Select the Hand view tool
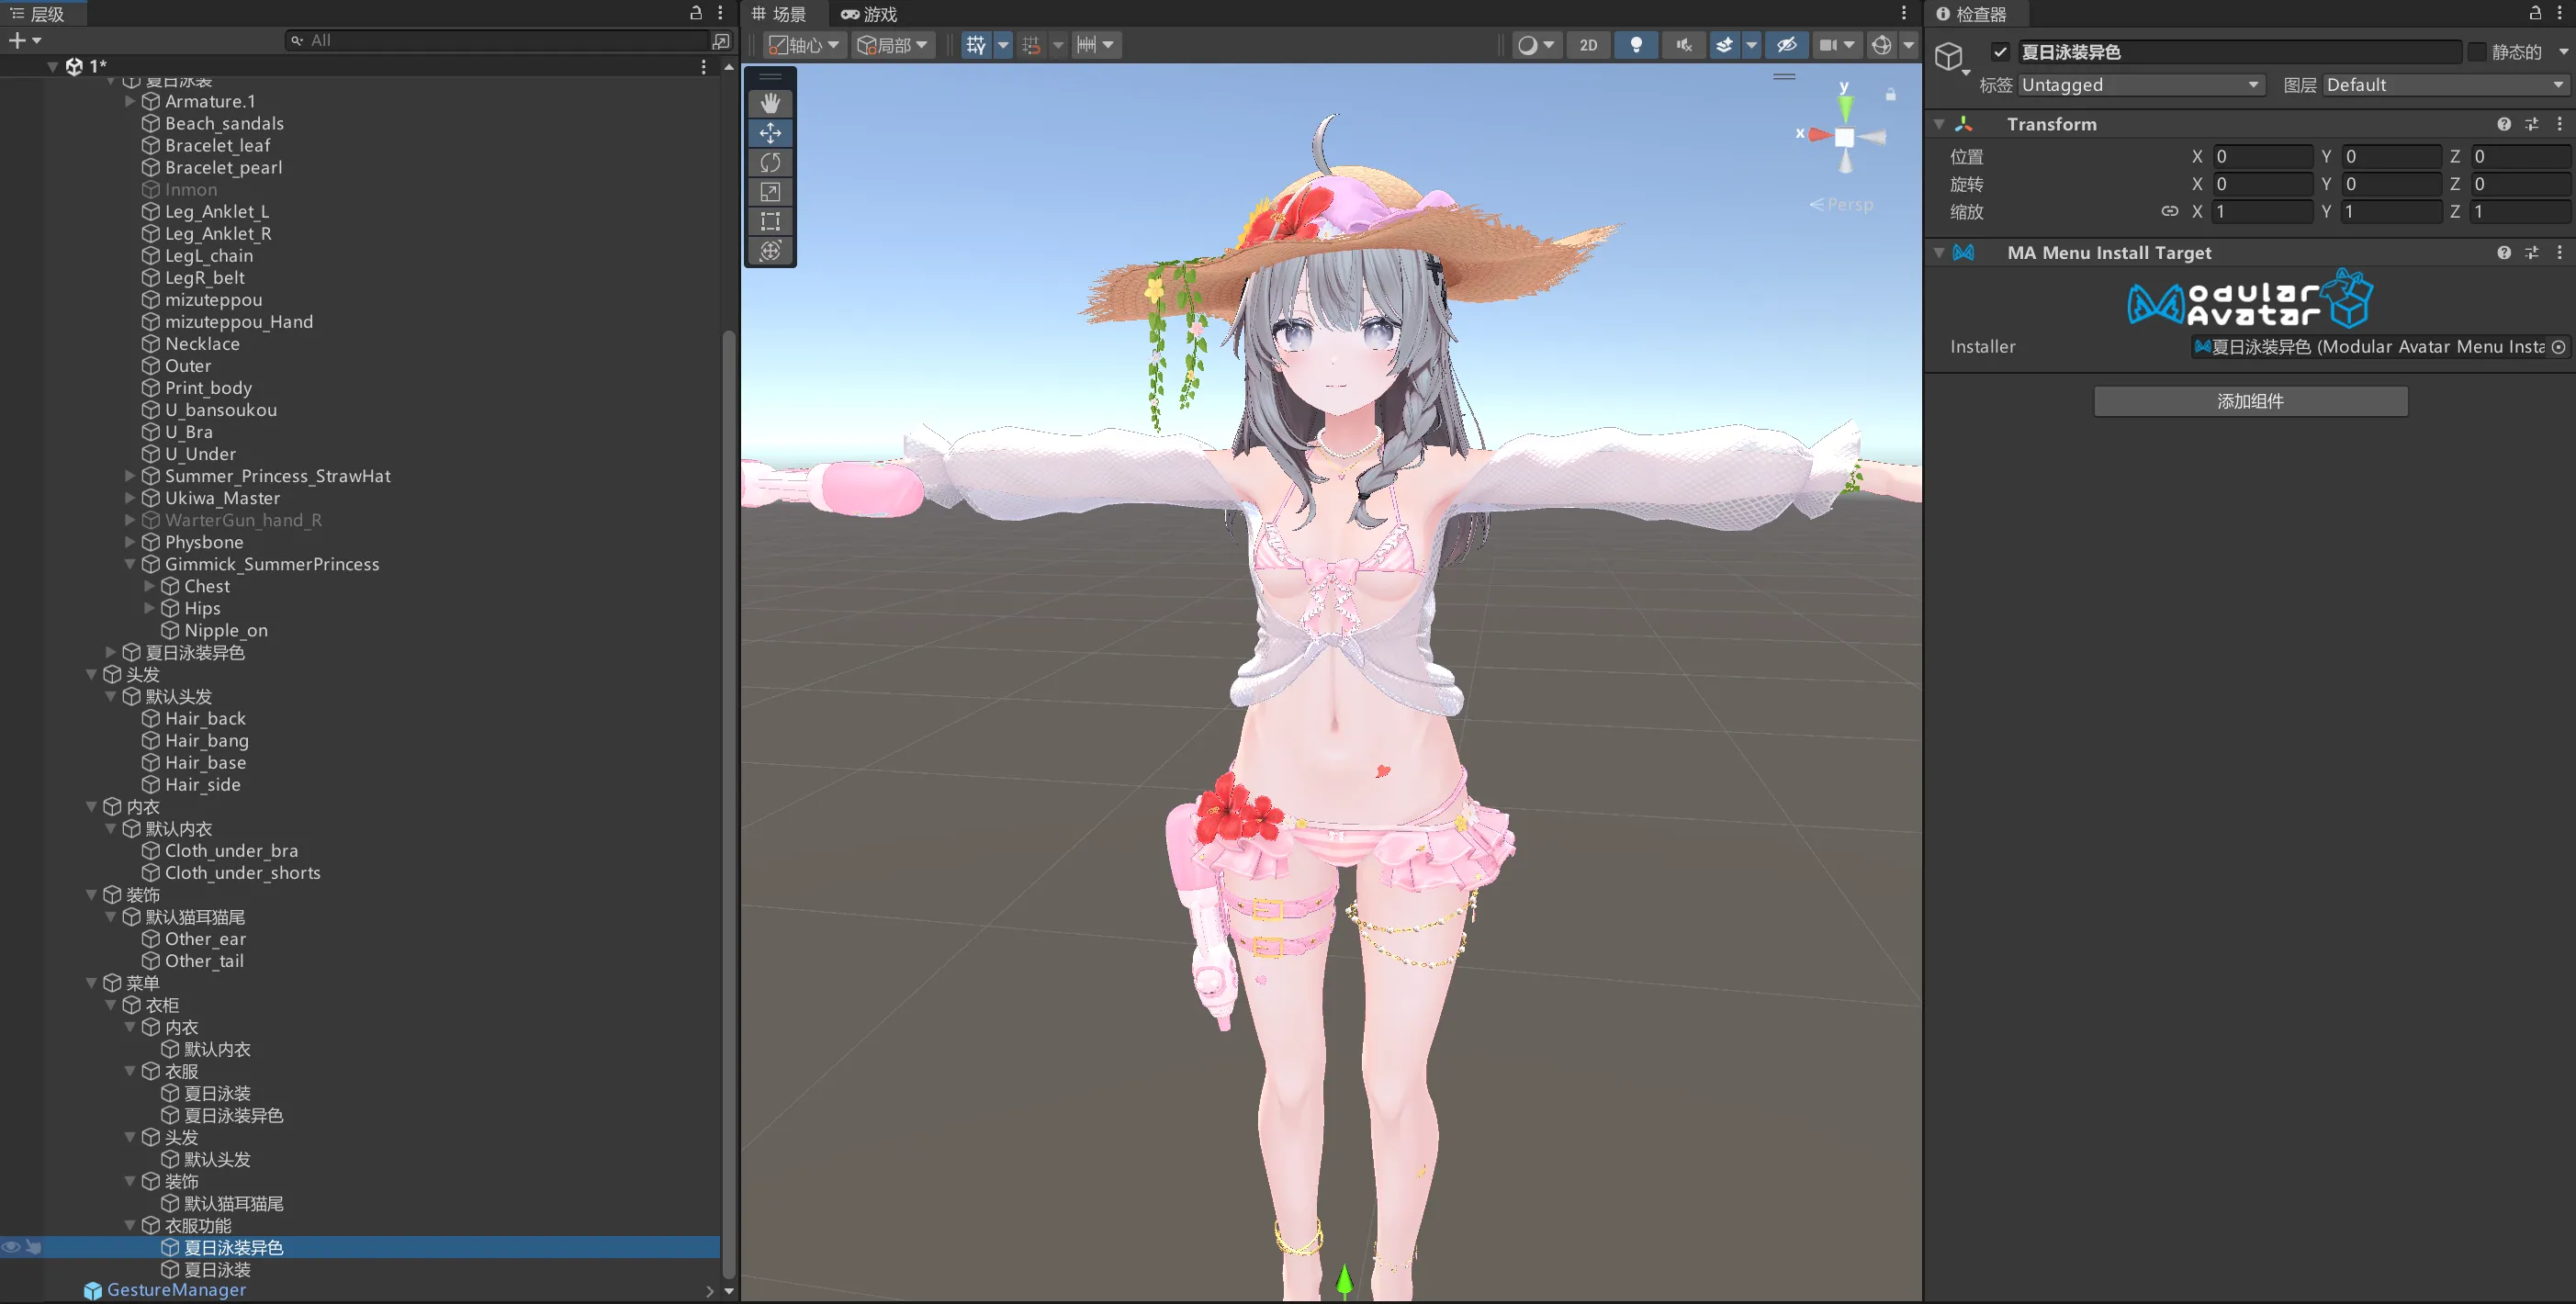Screen dimensions: 2576x1304 (x=770, y=103)
